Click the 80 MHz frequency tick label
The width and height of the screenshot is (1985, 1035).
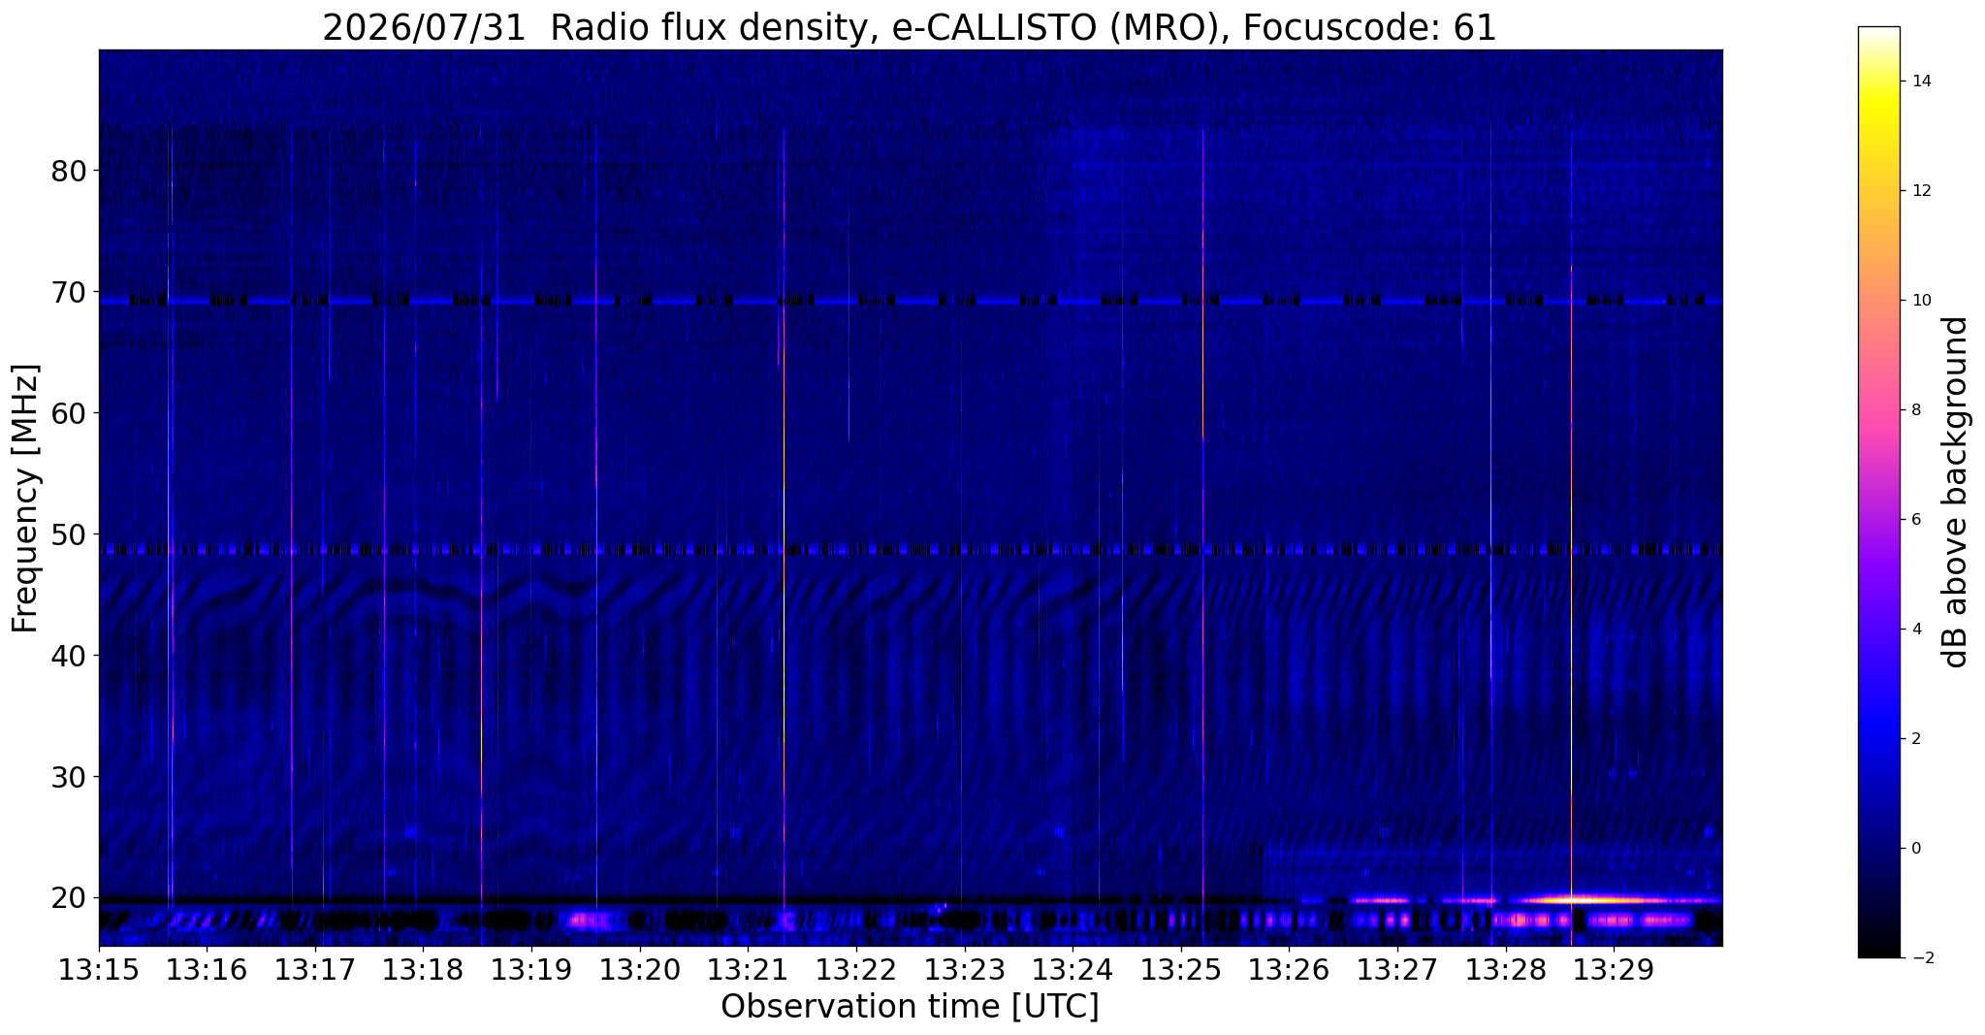click(69, 171)
